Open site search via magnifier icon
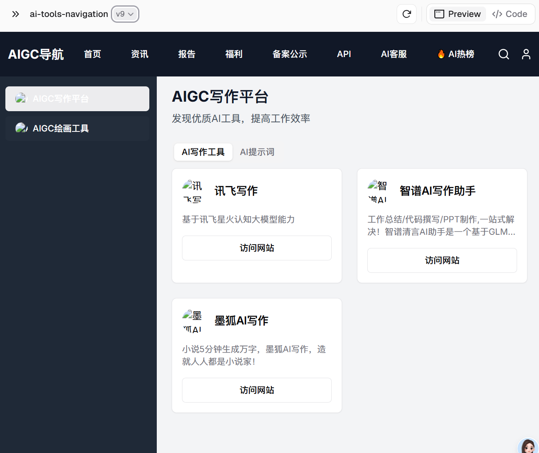Image resolution: width=539 pixels, height=453 pixels. click(503, 54)
